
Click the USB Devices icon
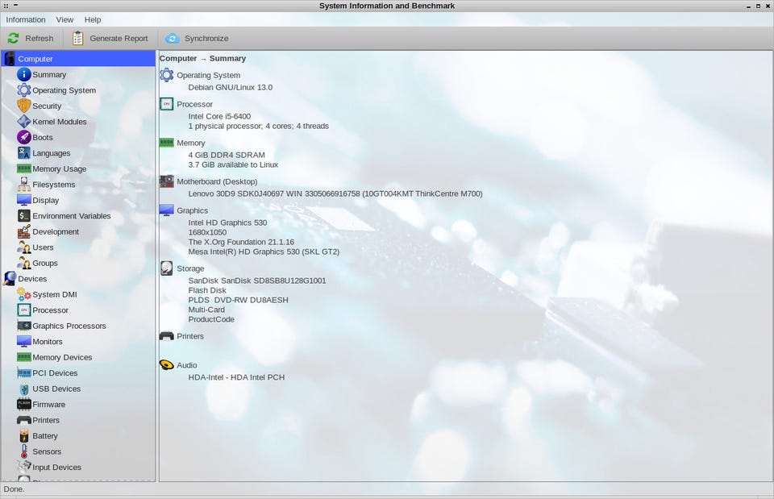point(24,389)
